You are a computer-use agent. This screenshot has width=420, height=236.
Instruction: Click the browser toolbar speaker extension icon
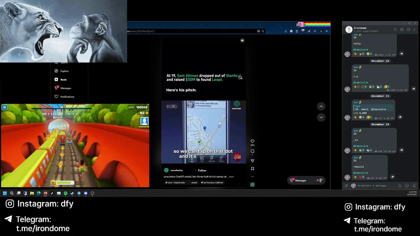click(315, 31)
